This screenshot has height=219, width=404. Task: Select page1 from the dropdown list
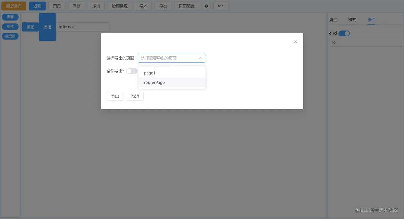click(149, 73)
